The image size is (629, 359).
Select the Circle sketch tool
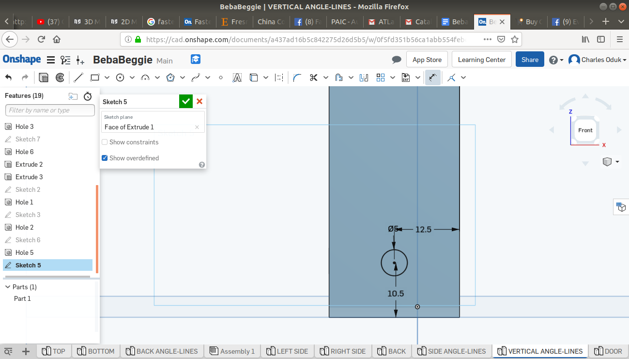pyautogui.click(x=120, y=78)
